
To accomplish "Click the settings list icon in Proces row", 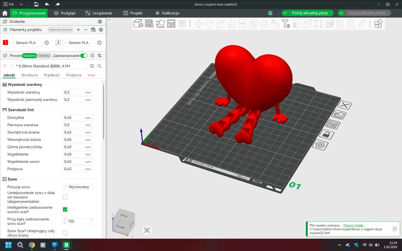I will point(92,56).
